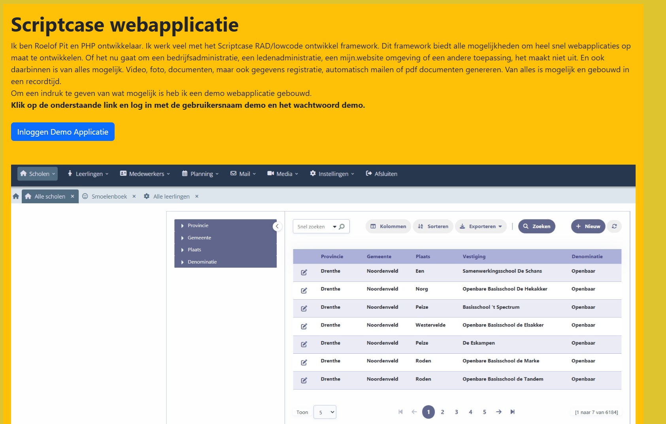Expand the Provincie filter tree item
The image size is (666, 424).
pyautogui.click(x=183, y=225)
